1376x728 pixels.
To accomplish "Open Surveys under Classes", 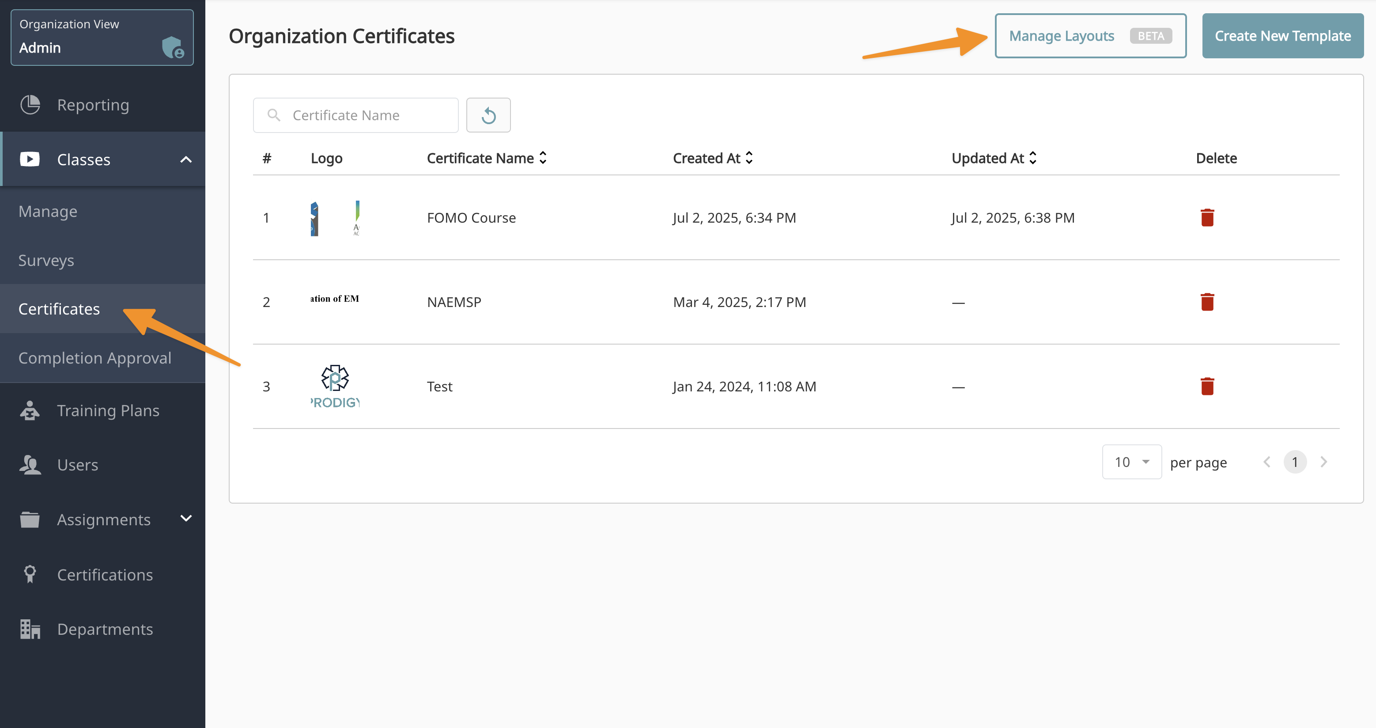I will (102, 260).
